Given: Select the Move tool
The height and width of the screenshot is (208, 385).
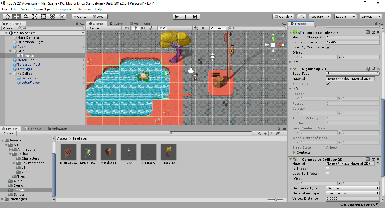Looking at the screenshot, I should [x=17, y=17].
